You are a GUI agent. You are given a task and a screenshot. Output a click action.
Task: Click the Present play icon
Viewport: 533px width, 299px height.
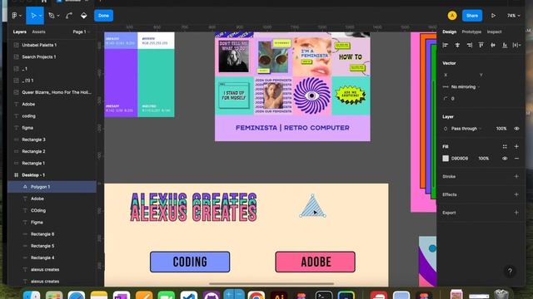[x=493, y=16]
